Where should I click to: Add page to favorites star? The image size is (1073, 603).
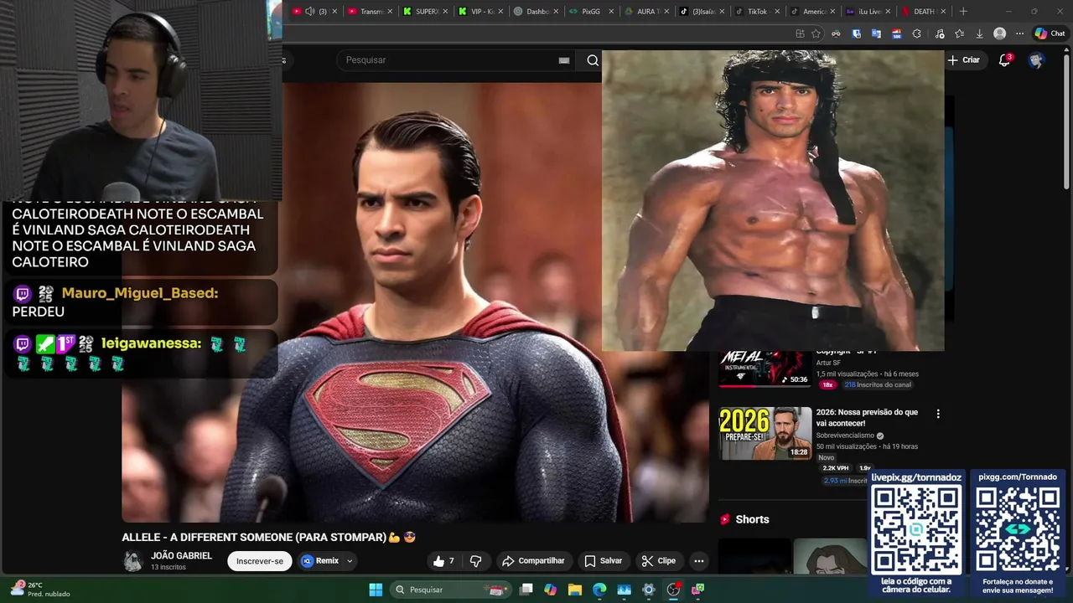[x=816, y=33]
